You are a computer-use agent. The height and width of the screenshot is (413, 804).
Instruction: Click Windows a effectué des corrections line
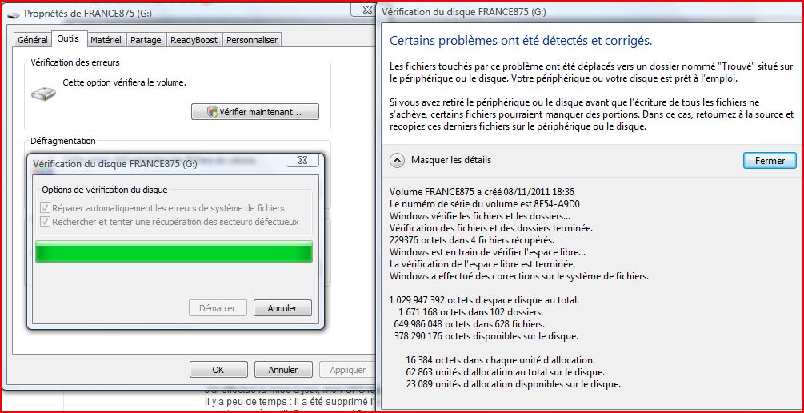click(x=519, y=276)
